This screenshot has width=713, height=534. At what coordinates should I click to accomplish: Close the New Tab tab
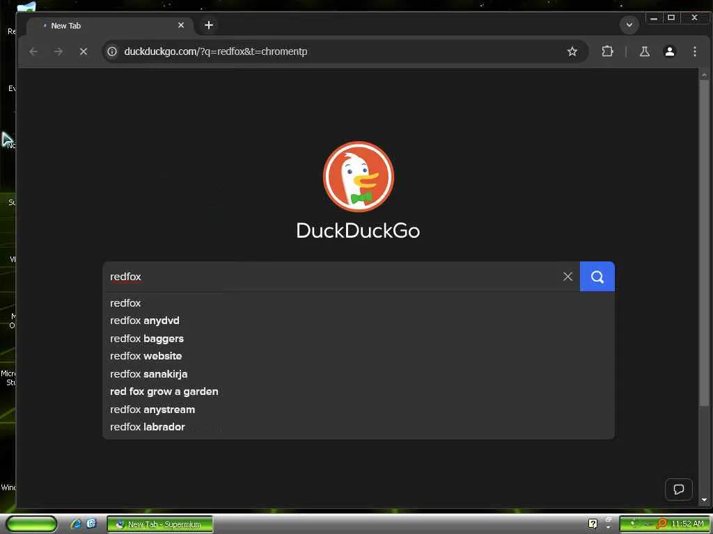tap(181, 26)
